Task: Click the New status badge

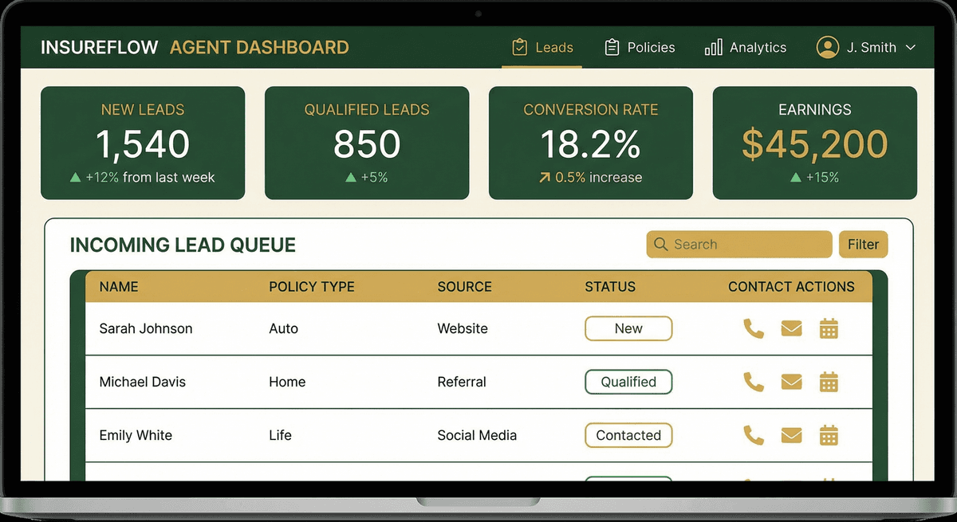Action: coord(628,328)
